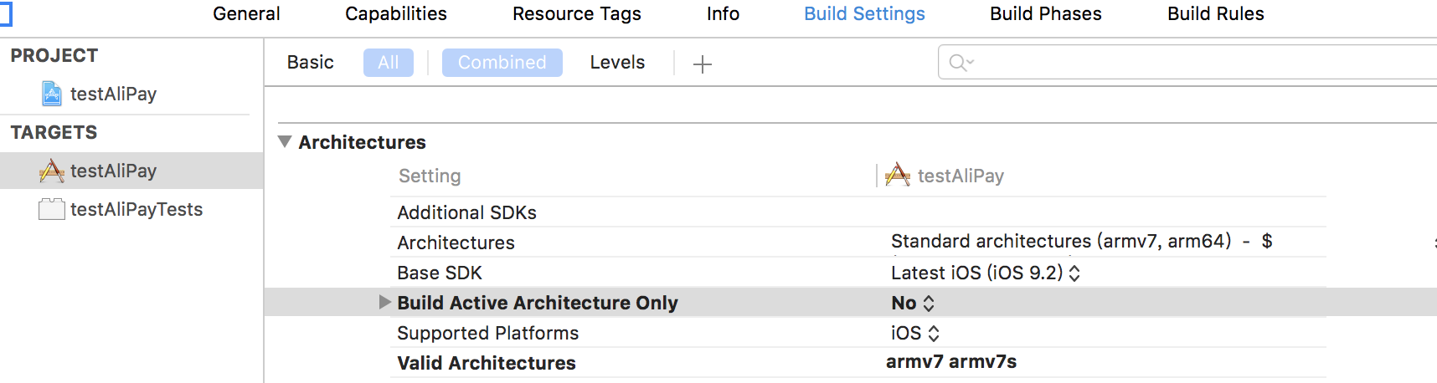Click the testAliPay target app icon

52,171
